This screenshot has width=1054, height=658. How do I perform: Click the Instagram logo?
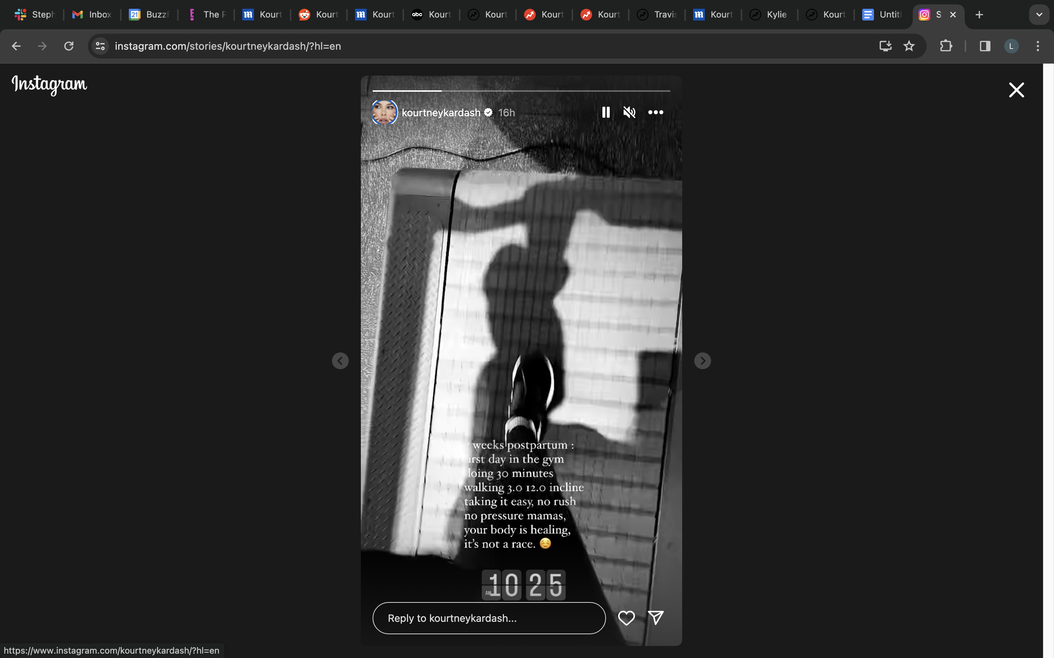(x=49, y=84)
